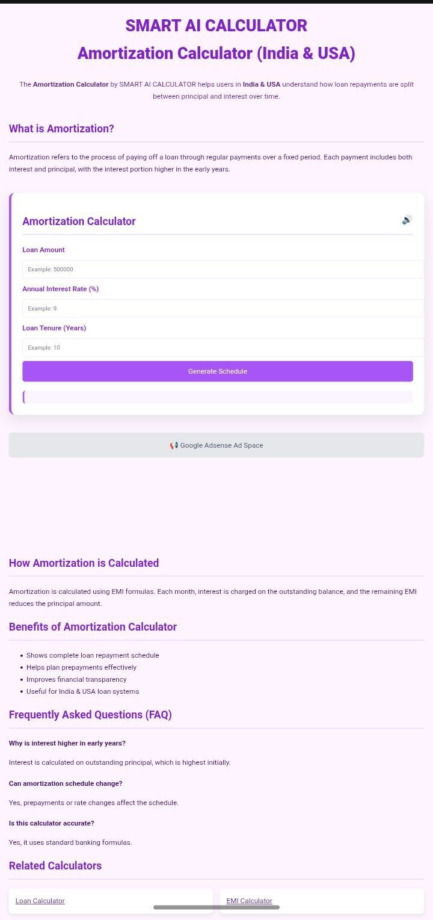
Task: Select 'Why is interest higher in early years?' question
Action: 67,743
